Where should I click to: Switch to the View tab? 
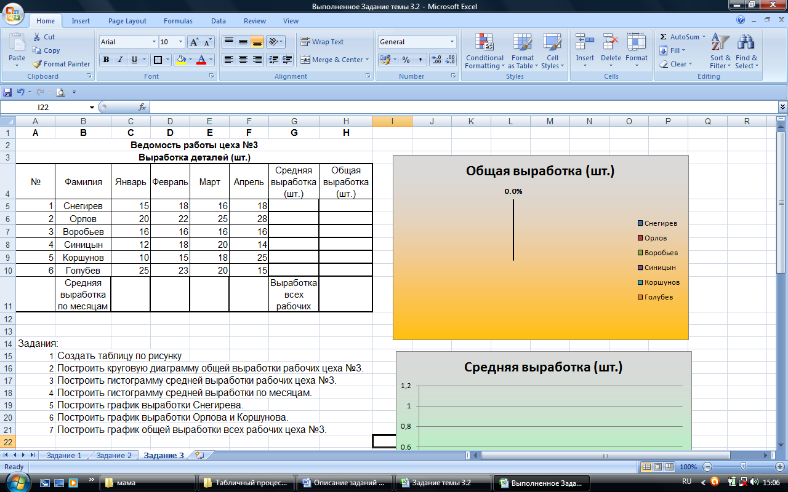point(291,21)
